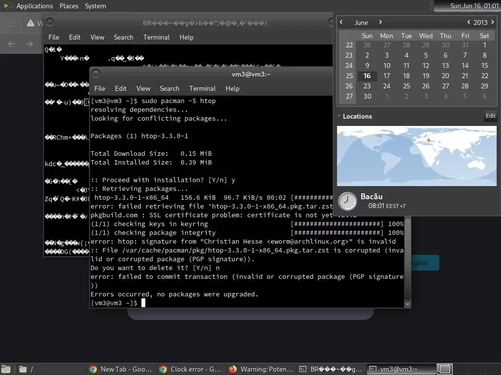Open File menu in vm3@vm3 terminal
Screen dimensions: 501x375
(x=100, y=89)
